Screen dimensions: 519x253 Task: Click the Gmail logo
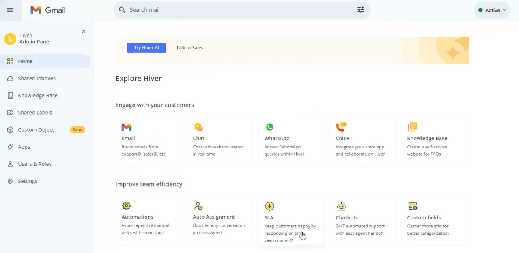47,10
